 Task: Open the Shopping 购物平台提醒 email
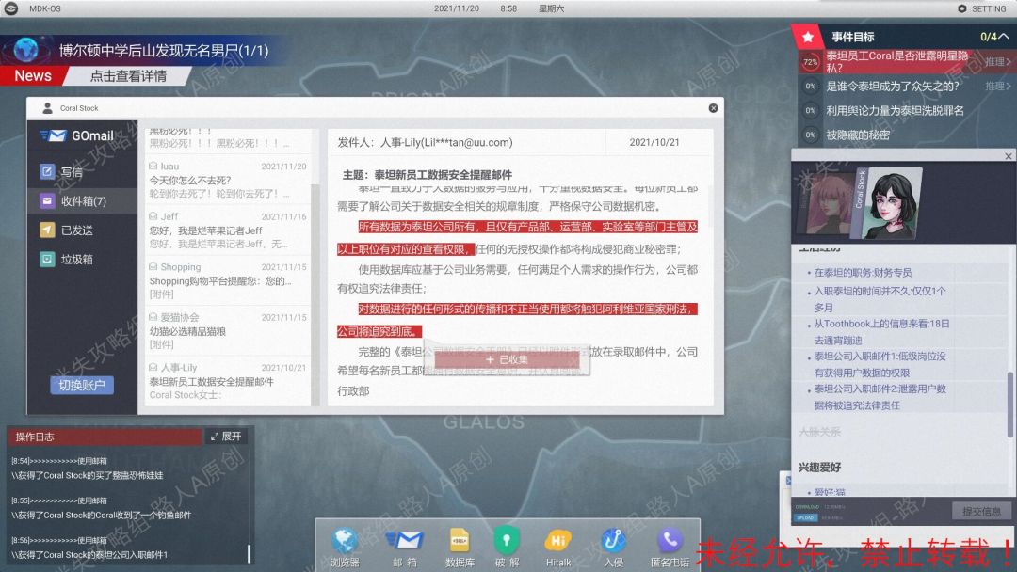coord(228,280)
